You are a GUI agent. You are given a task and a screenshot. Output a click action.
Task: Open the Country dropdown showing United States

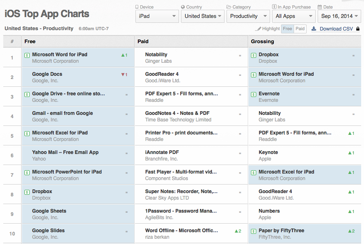tap(203, 16)
